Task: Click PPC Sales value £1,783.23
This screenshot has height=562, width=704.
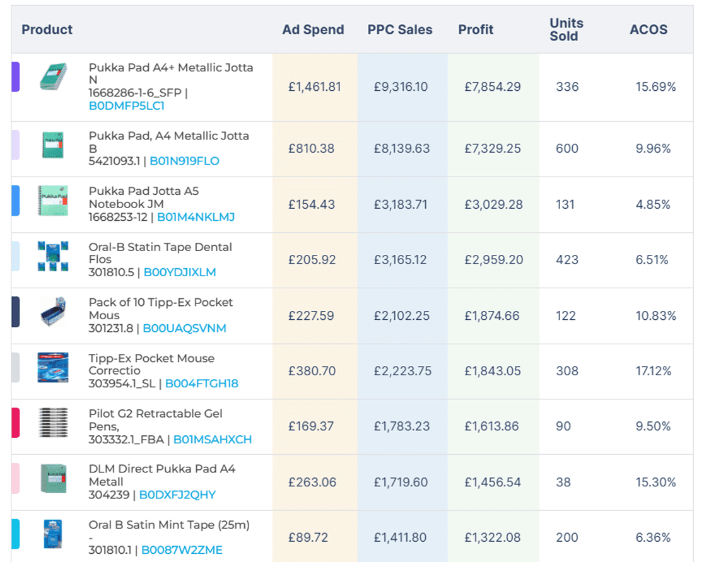Action: (402, 426)
